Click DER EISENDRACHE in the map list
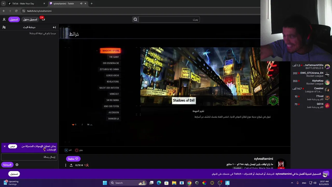Screen dimensions: 332x187 tap(111, 63)
